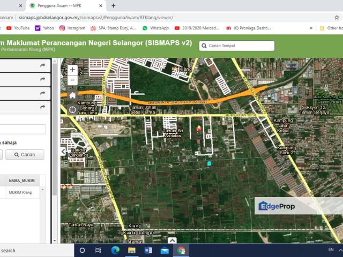Open first sidebar panel arrow

pos(43,65)
